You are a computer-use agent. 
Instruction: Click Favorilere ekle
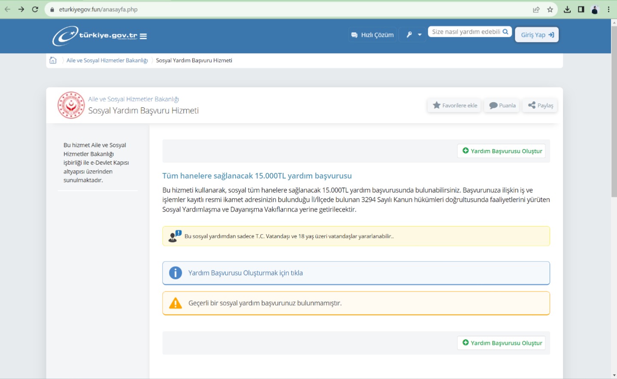click(x=455, y=106)
